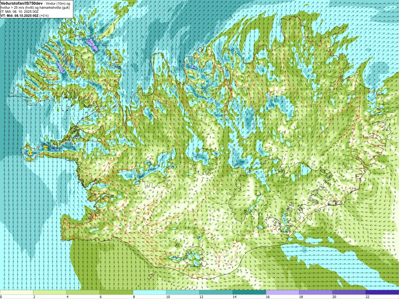Image resolution: width=399 pixels, height=299 pixels.
Task: Click the yellow gust marker labeled 27
Action: tap(30, 153)
